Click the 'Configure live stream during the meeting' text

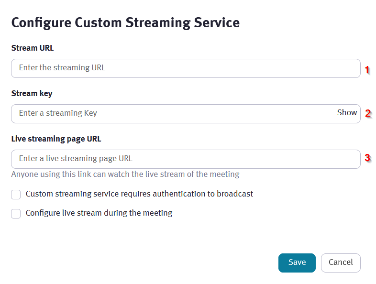tap(99, 213)
